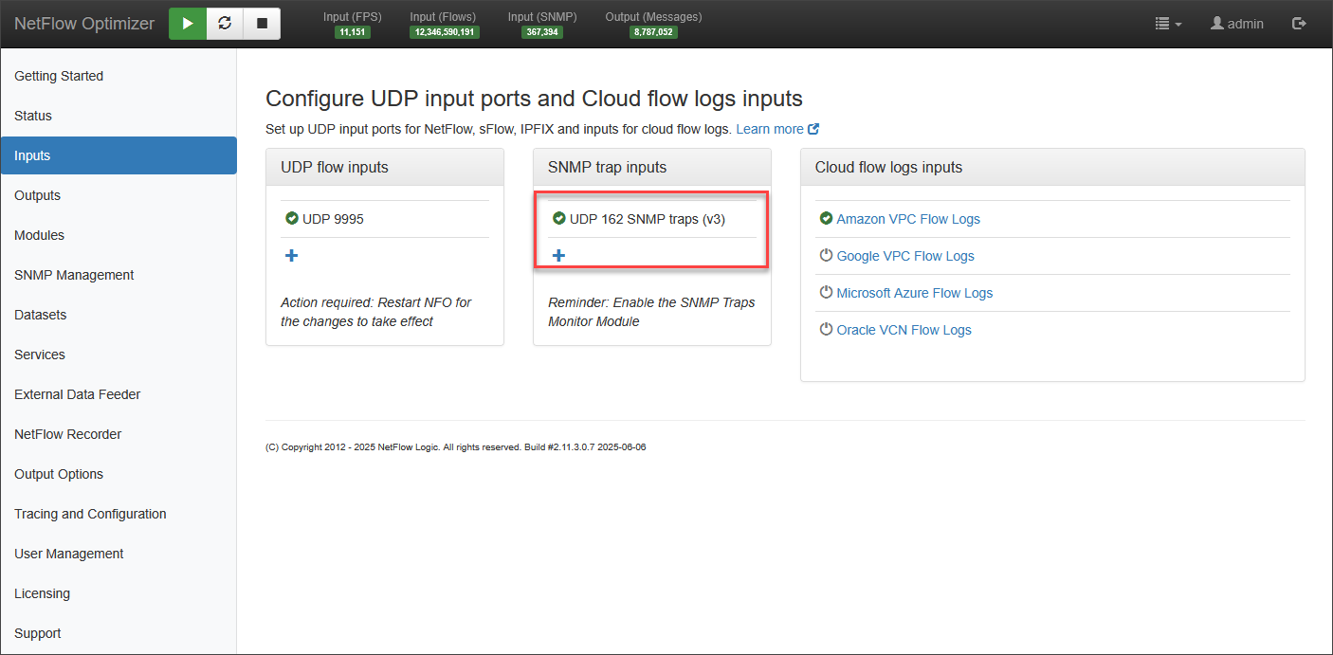This screenshot has height=655, width=1333.
Task: Click the Restart NFO action required note
Action: pyautogui.click(x=376, y=312)
